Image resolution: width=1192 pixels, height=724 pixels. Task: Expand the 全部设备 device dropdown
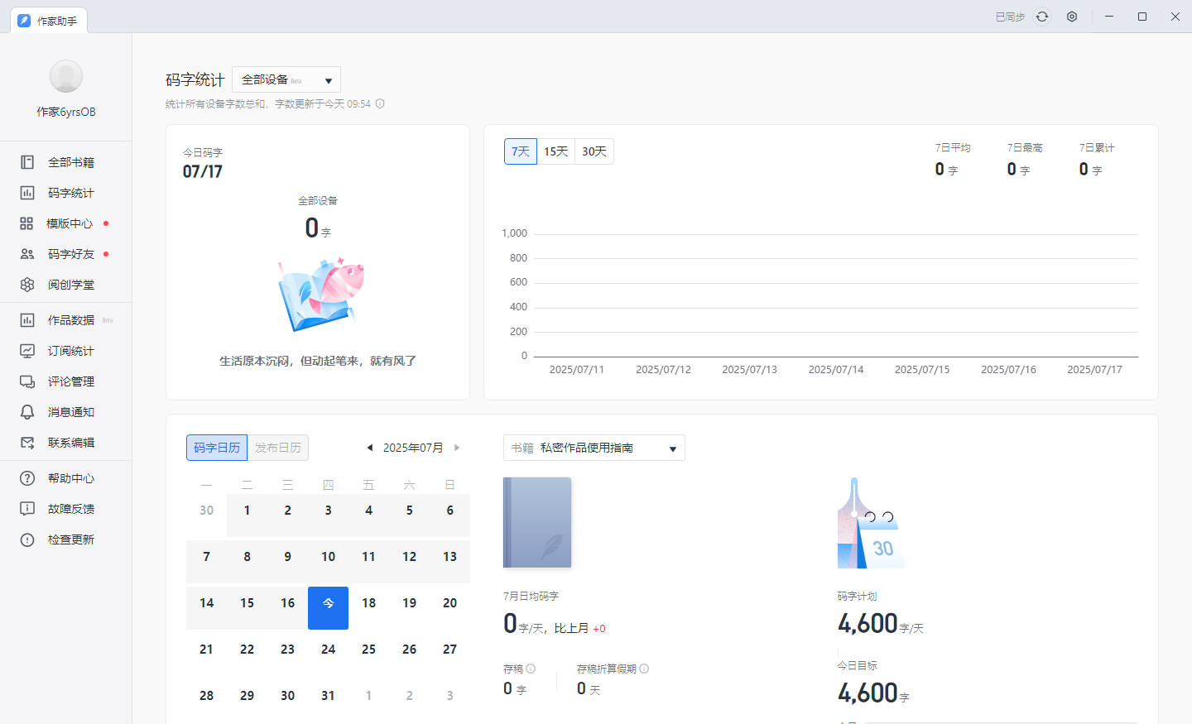pos(286,80)
